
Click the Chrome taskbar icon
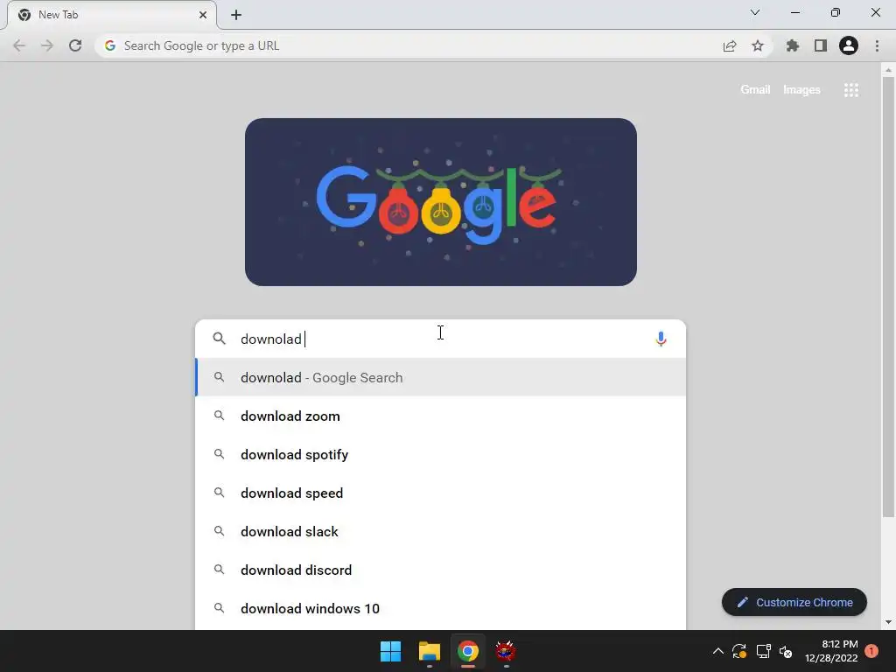(x=467, y=651)
